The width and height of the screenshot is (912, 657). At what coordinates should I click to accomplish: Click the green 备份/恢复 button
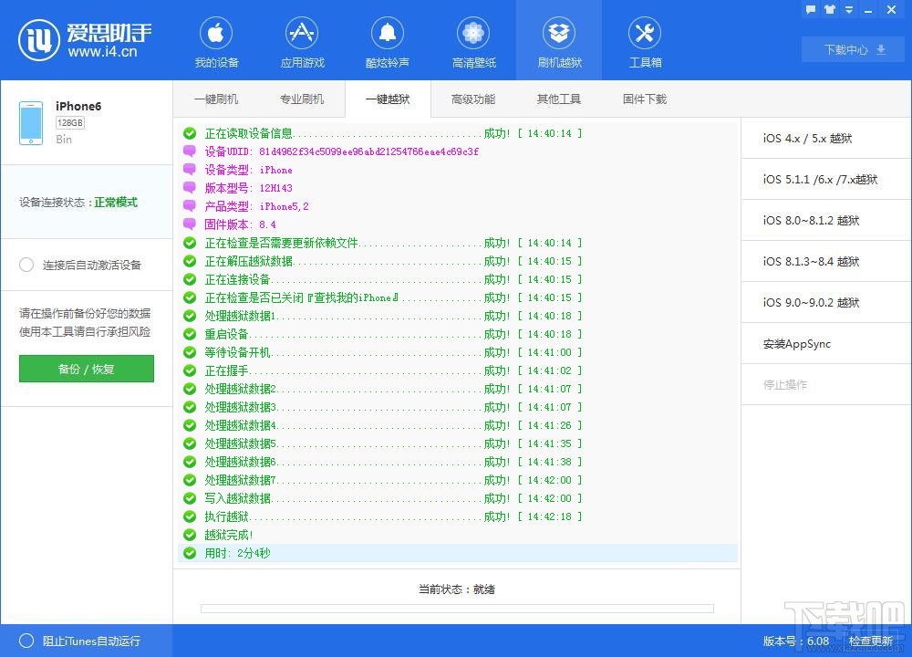point(86,370)
